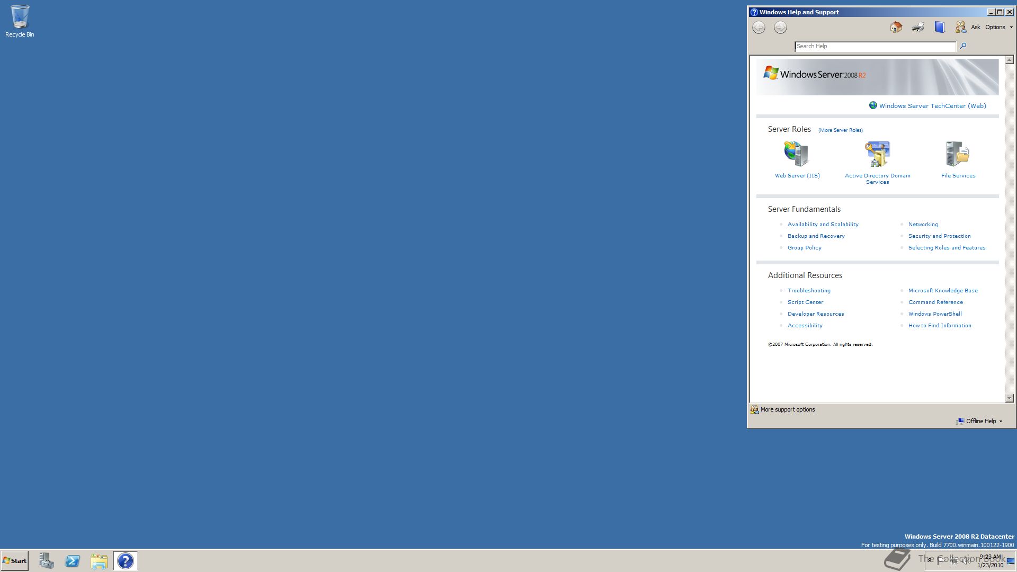
Task: Click the Start button
Action: tap(14, 561)
